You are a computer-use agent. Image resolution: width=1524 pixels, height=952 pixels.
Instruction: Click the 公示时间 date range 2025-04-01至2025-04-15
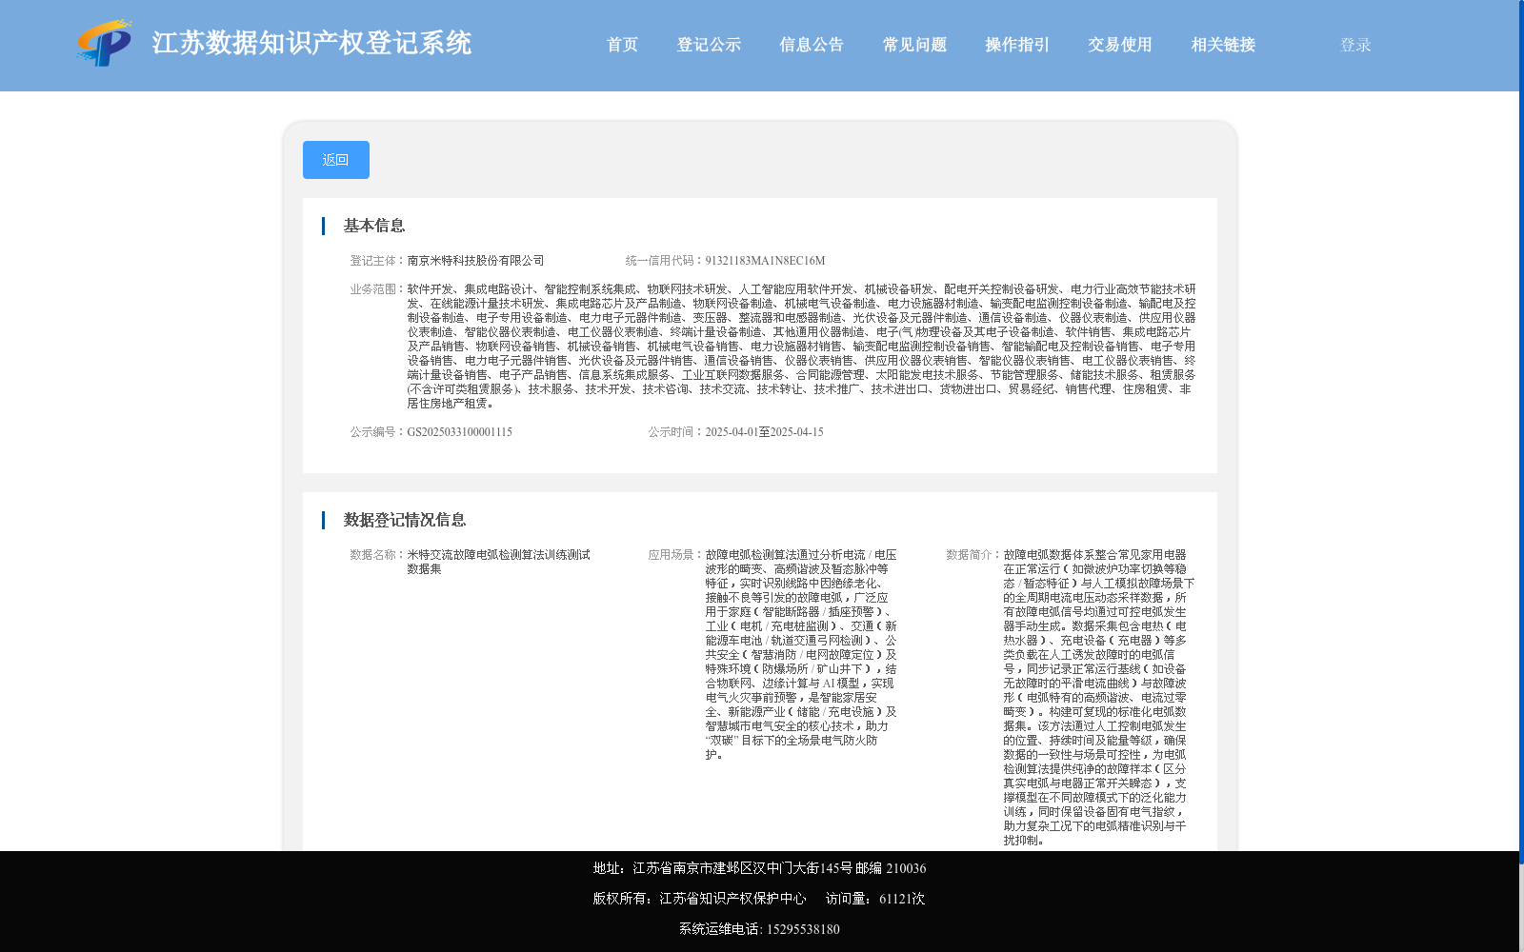764,432
